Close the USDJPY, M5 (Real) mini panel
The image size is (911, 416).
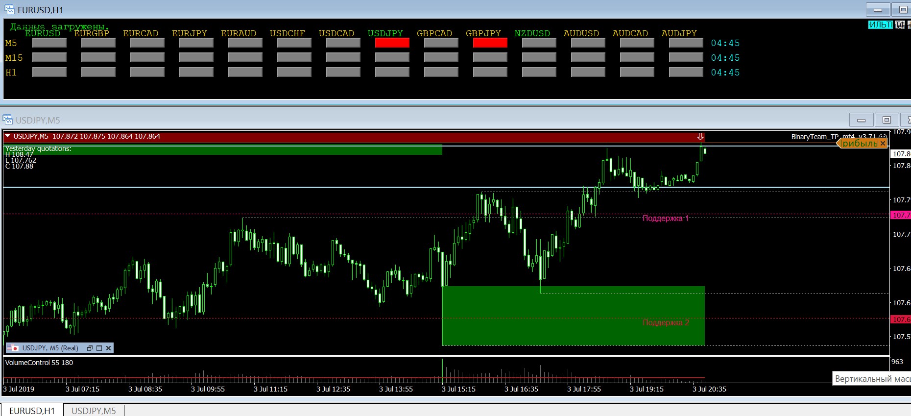point(108,348)
